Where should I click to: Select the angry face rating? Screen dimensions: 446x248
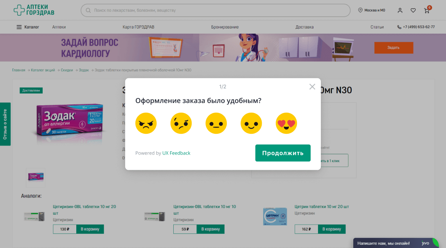(x=146, y=123)
